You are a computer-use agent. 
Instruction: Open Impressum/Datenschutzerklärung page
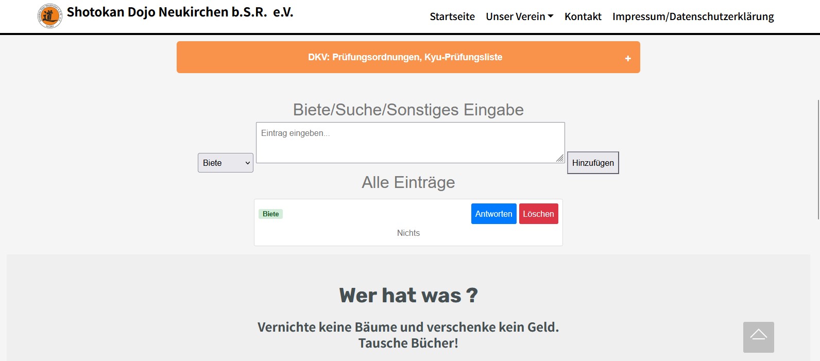click(693, 16)
